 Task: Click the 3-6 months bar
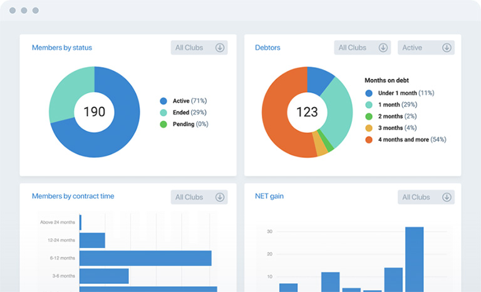pos(104,276)
